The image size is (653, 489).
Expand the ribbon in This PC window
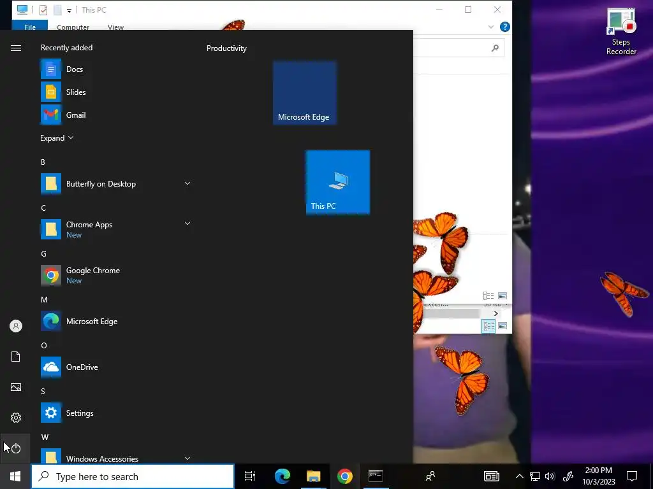click(x=490, y=27)
